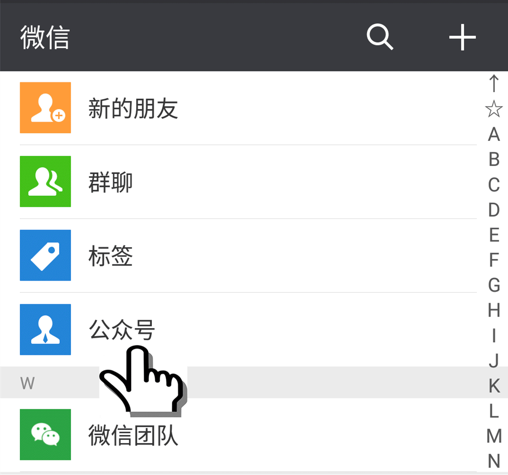Image resolution: width=508 pixels, height=475 pixels.
Task: Jump to letter G in index bar
Action: pos(494,285)
